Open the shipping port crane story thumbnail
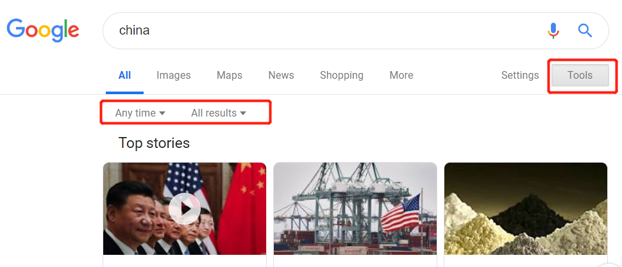 click(x=355, y=209)
